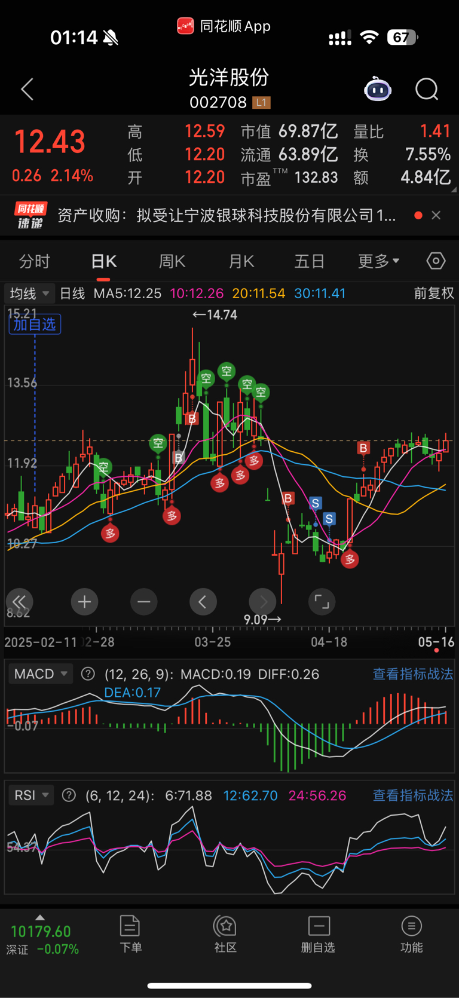Open the 同花顺速递 news logo
Image resolution: width=459 pixels, height=998 pixels.
pyautogui.click(x=30, y=216)
